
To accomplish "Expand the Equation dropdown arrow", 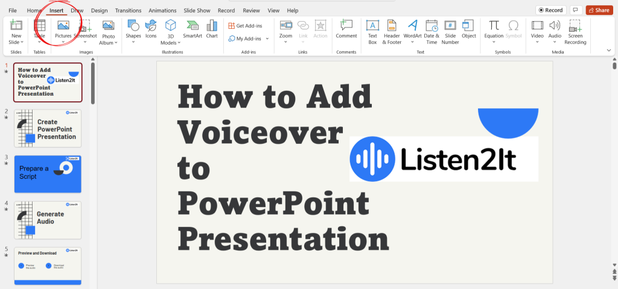I will point(494,42).
